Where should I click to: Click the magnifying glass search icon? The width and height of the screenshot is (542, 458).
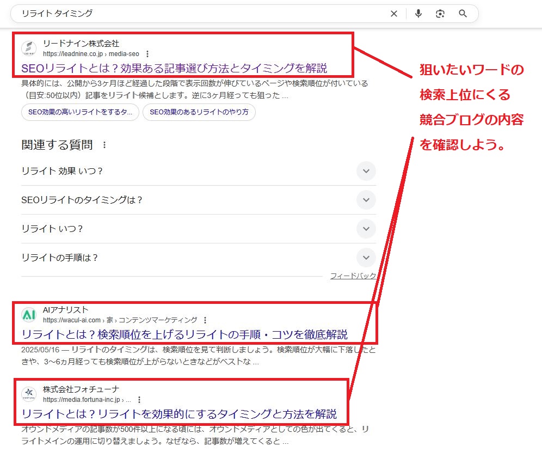point(463,14)
